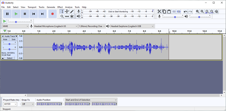
Task: Click the Play-at-speed green button
Action: [5, 21]
